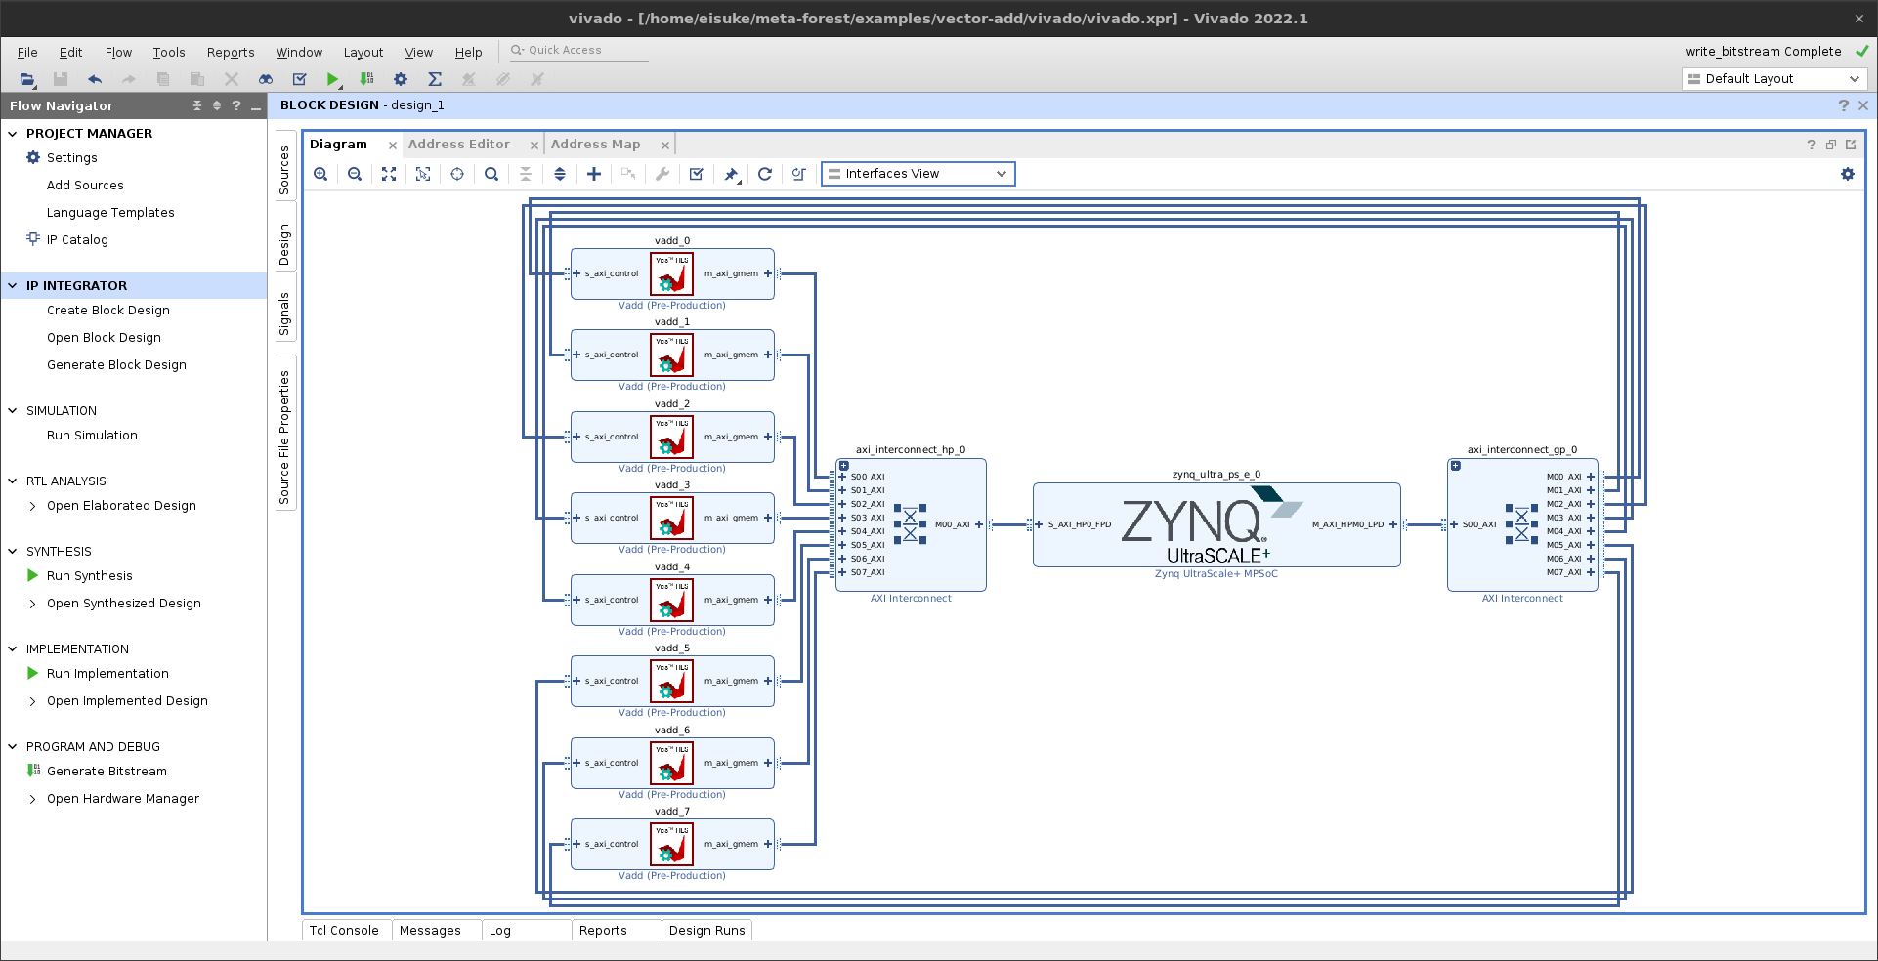Expand Open Elaborated Design item
This screenshot has height=961, width=1878.
(x=32, y=506)
